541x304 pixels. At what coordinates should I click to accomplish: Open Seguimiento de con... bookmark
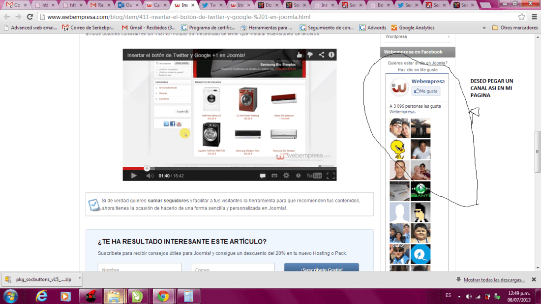pos(327,28)
